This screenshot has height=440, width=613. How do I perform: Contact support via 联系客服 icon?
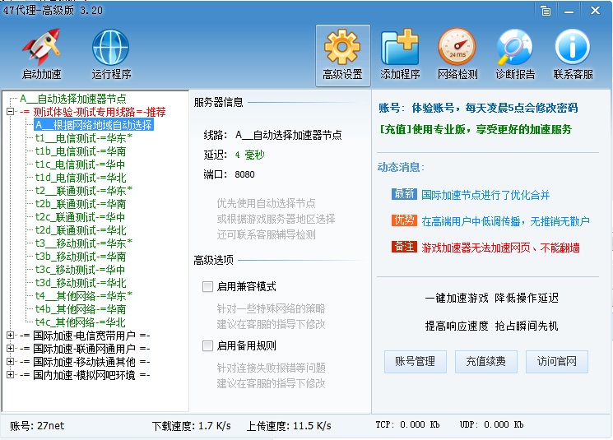[573, 54]
